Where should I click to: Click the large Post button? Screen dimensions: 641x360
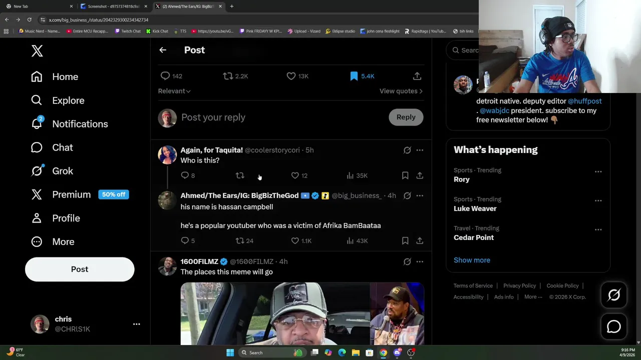[80, 269]
